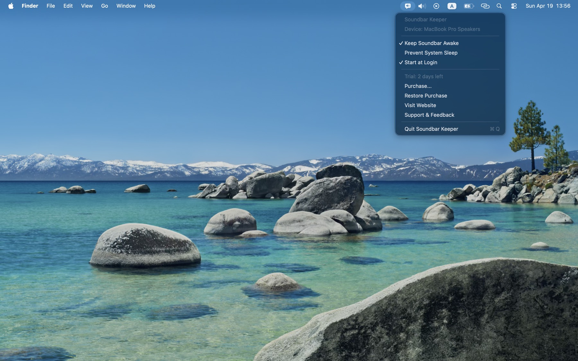The width and height of the screenshot is (578, 361).
Task: Open the Edit menu
Action: (x=68, y=6)
